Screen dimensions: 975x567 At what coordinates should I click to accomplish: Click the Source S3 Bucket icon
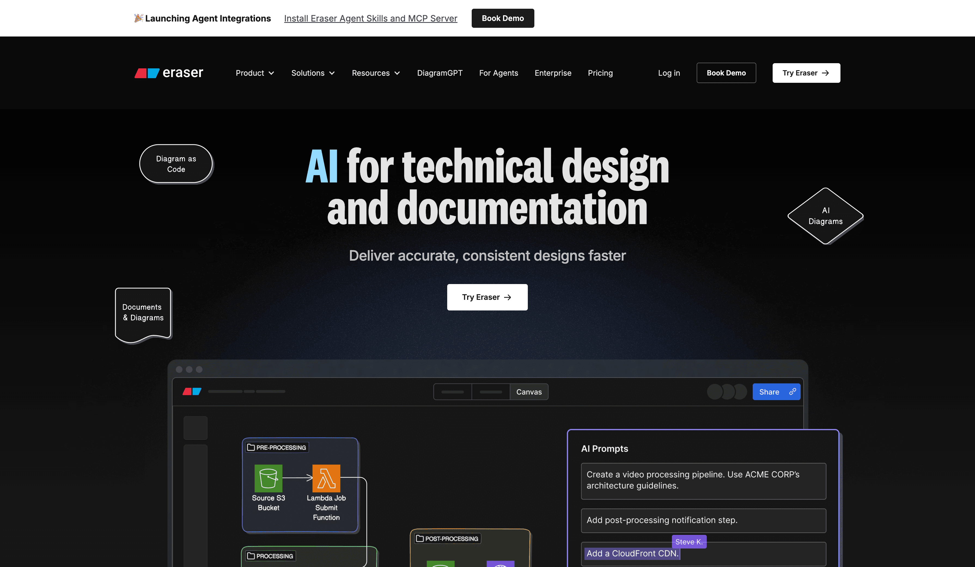pos(268,478)
